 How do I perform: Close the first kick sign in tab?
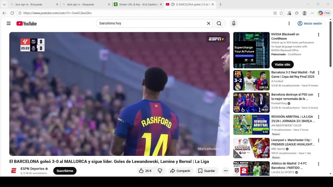(57, 4)
